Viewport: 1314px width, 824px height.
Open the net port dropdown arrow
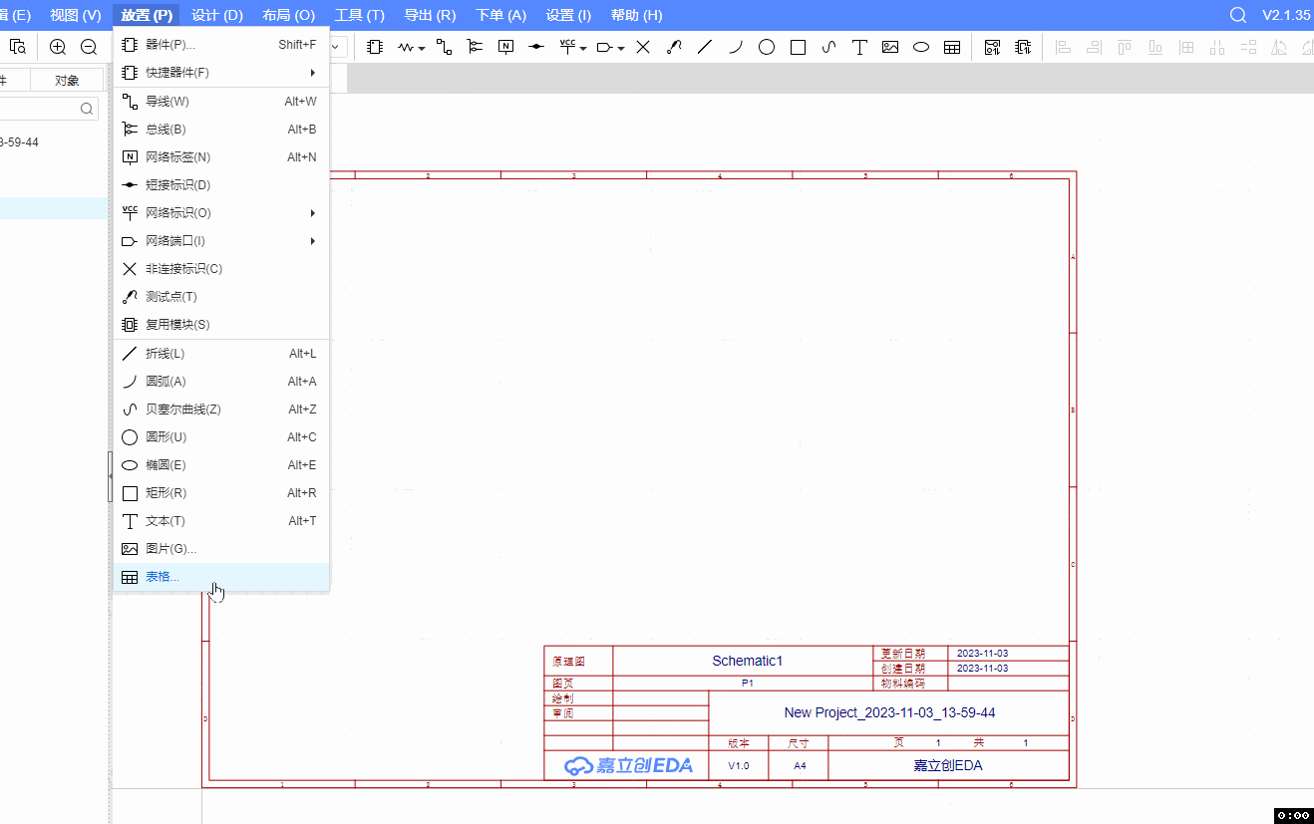pyautogui.click(x=620, y=48)
